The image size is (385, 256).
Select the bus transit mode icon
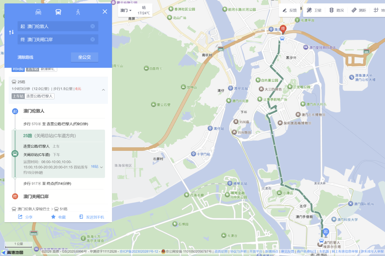tap(58, 12)
